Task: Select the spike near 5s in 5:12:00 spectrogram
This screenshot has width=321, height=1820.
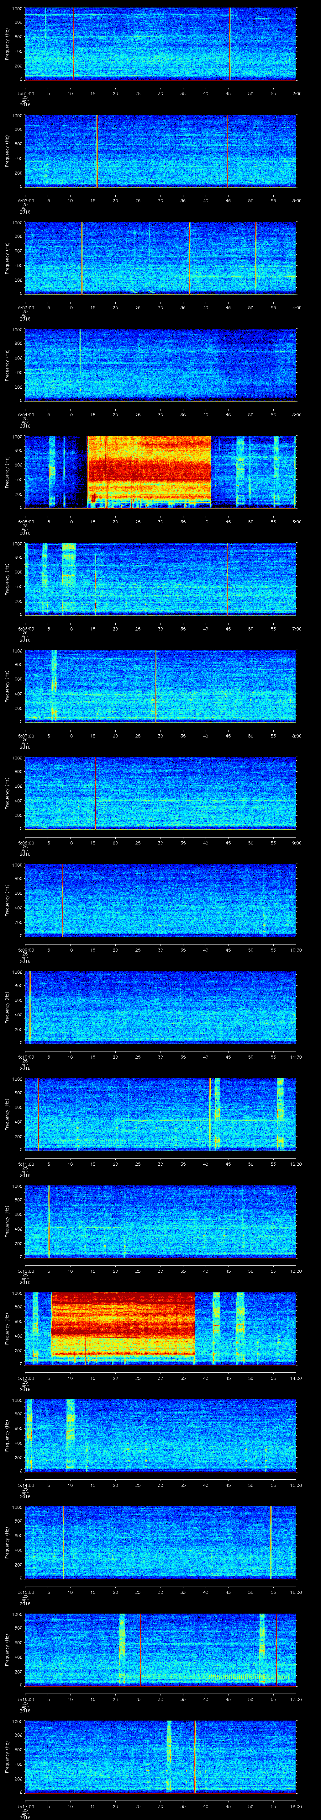Action: tap(49, 1221)
